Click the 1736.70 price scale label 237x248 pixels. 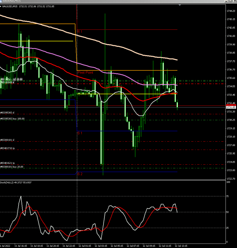231,69
